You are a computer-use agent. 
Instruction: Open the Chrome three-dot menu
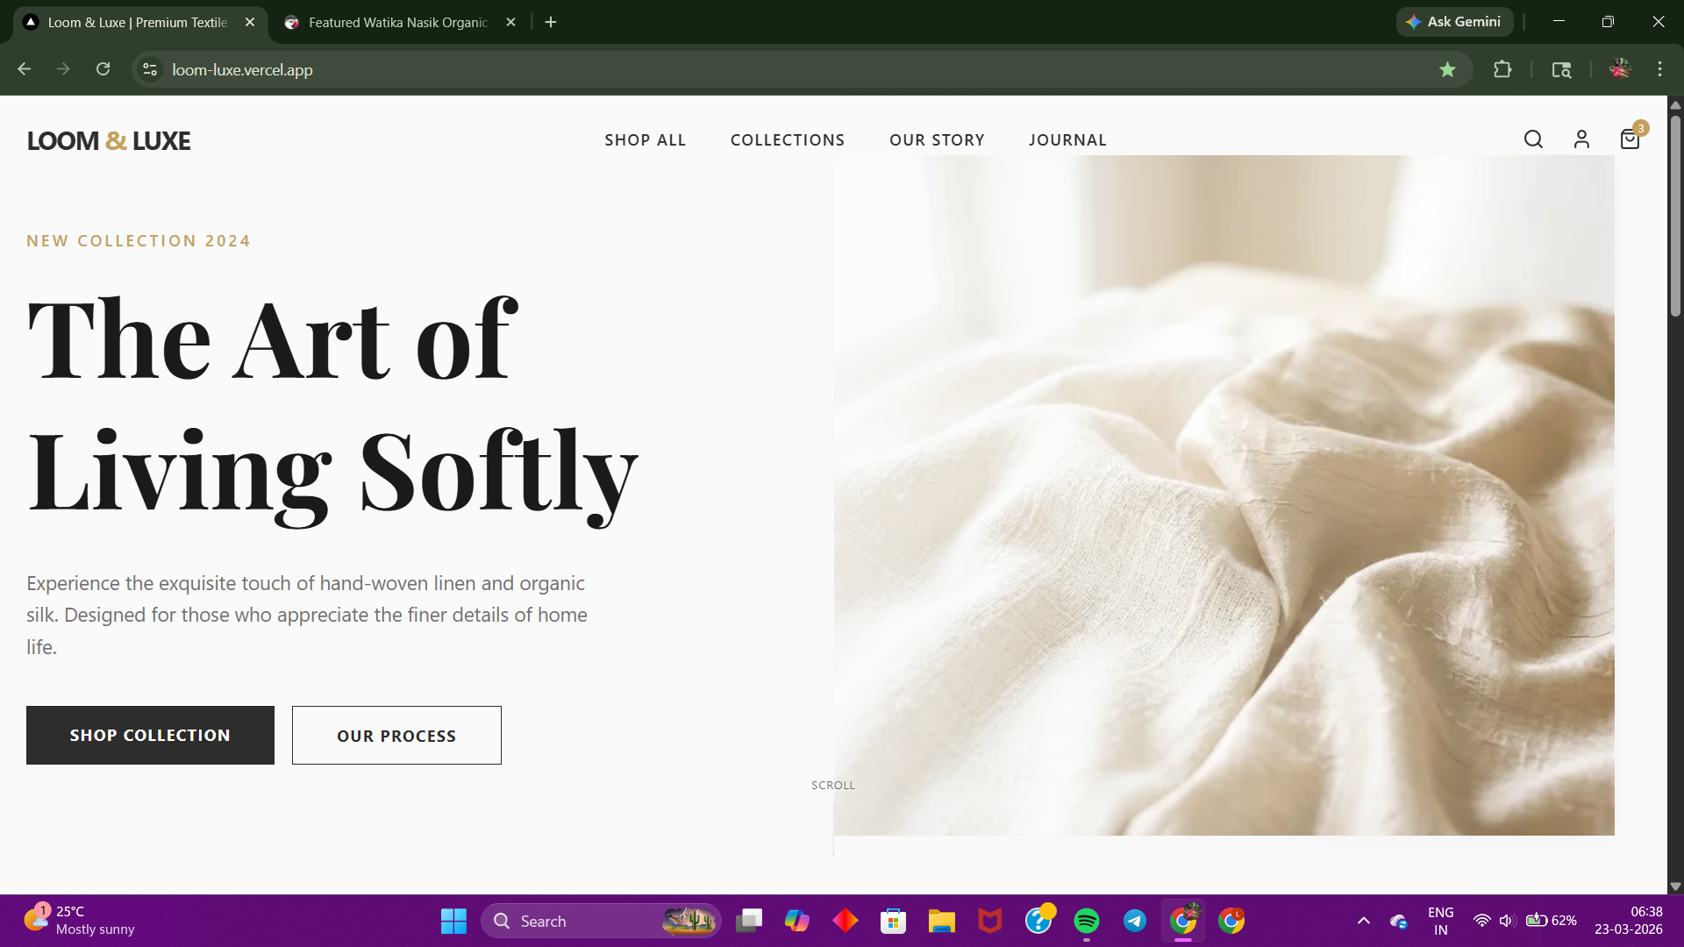(1659, 69)
